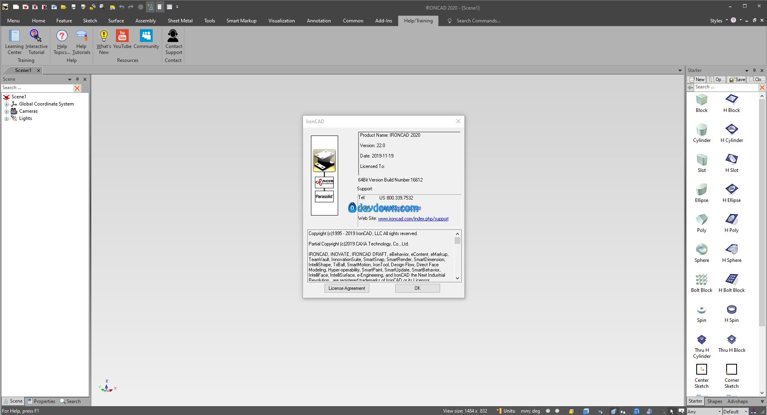This screenshot has width=767, height=415.
Task: Select the Bolt Block shape
Action: point(701,283)
